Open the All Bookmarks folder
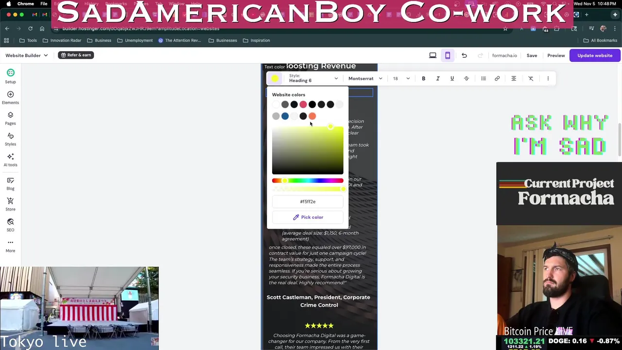 [x=600, y=40]
